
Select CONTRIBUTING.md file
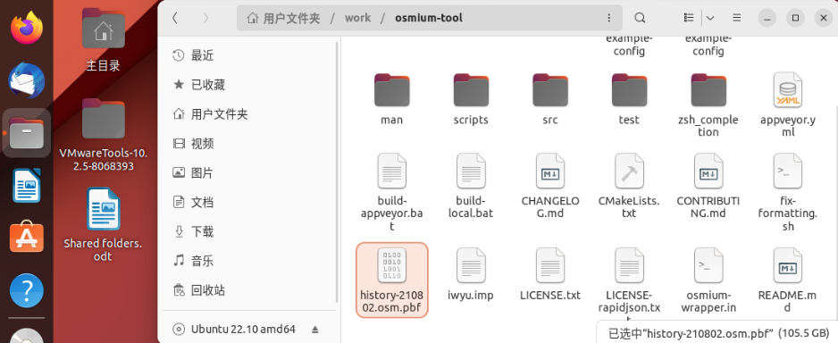click(708, 186)
